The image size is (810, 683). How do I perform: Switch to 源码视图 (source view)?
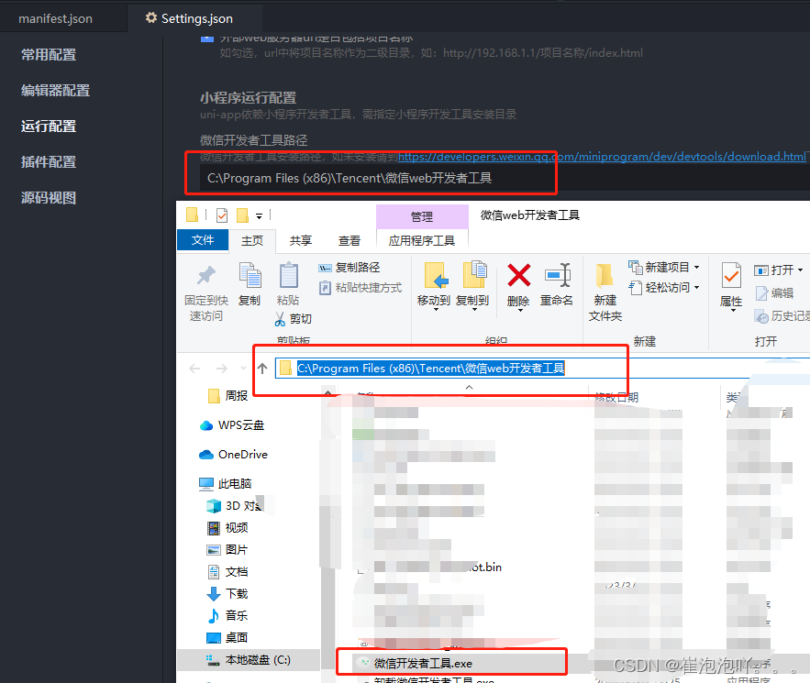(x=49, y=198)
